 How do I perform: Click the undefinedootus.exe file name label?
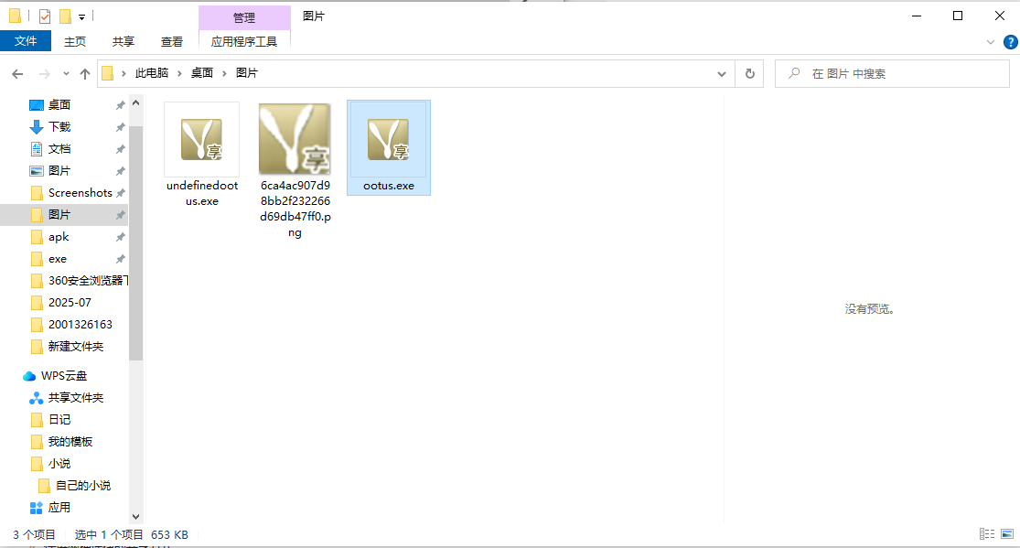(x=201, y=193)
